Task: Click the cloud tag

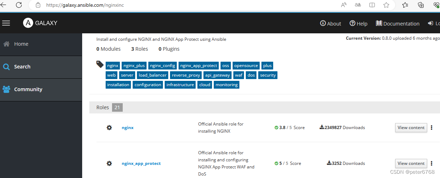Action: [205, 85]
